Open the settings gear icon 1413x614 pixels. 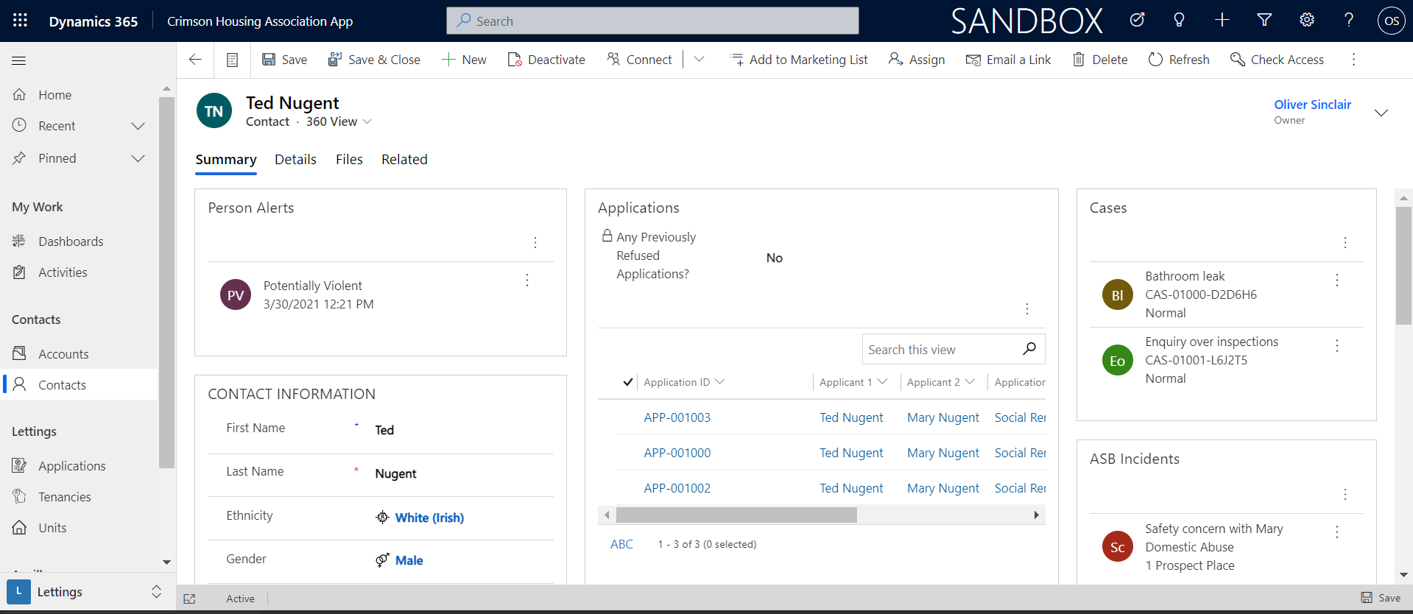[1306, 21]
